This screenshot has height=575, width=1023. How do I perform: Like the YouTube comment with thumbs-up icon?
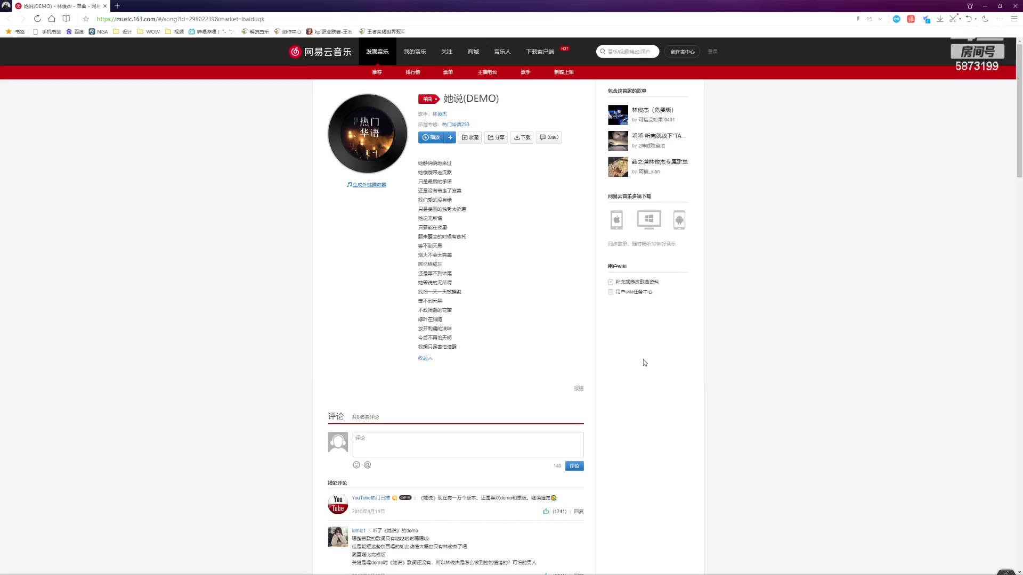(x=546, y=511)
